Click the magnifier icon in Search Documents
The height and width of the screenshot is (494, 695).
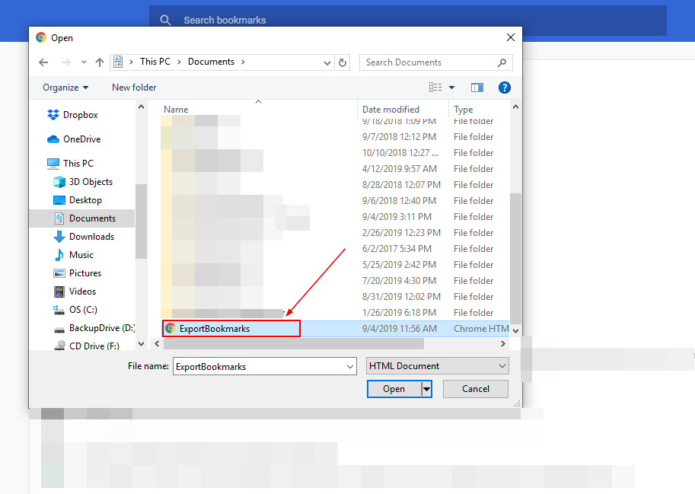point(502,62)
